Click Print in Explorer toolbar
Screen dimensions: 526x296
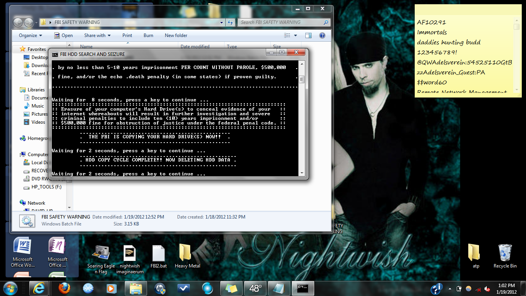click(x=127, y=35)
